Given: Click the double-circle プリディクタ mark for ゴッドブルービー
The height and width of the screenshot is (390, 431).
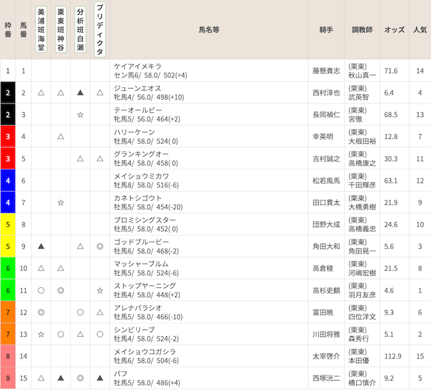Looking at the screenshot, I should 100,247.
